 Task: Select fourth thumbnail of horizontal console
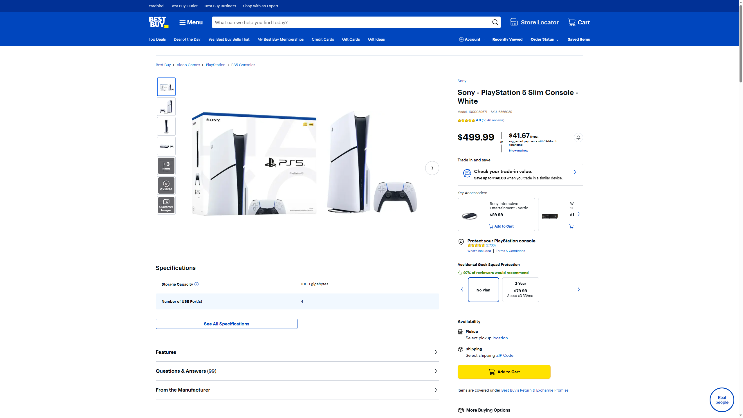[x=166, y=146]
